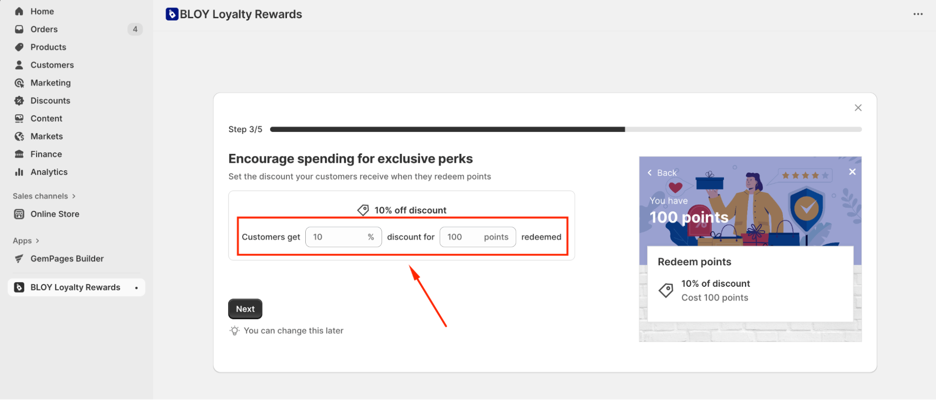Open Discounts via its badge icon
The image size is (936, 400).
tap(19, 101)
